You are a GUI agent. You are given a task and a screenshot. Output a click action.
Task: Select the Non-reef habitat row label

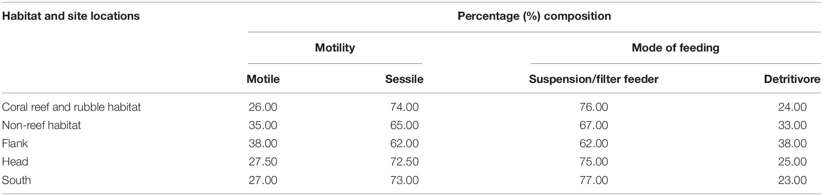(42, 125)
